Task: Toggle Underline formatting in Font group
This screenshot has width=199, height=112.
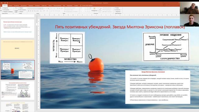Action: [x=32, y=11]
